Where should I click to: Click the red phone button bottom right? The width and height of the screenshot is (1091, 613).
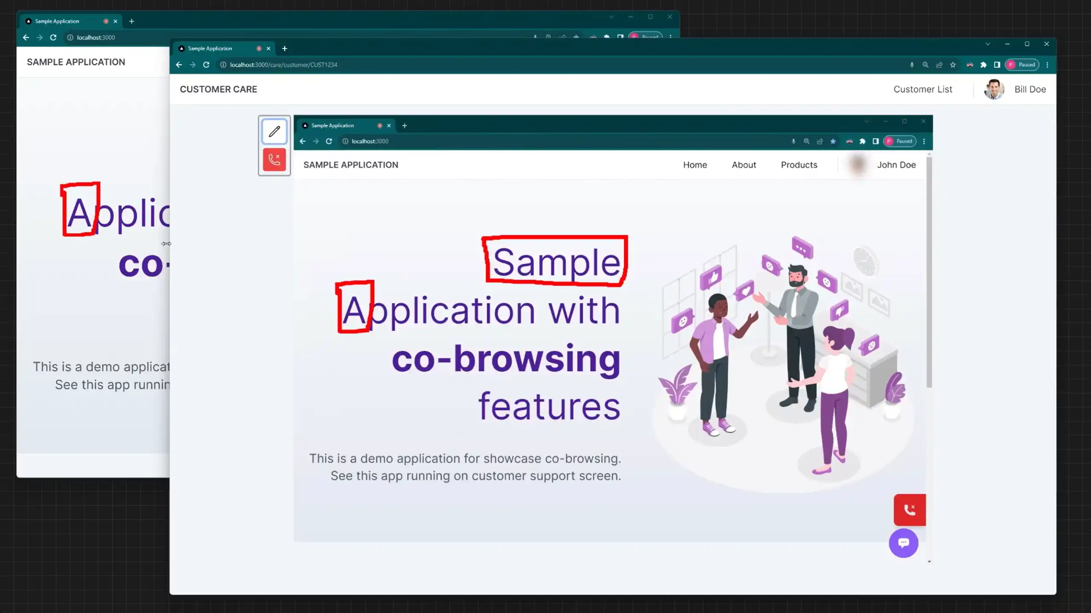coord(909,510)
